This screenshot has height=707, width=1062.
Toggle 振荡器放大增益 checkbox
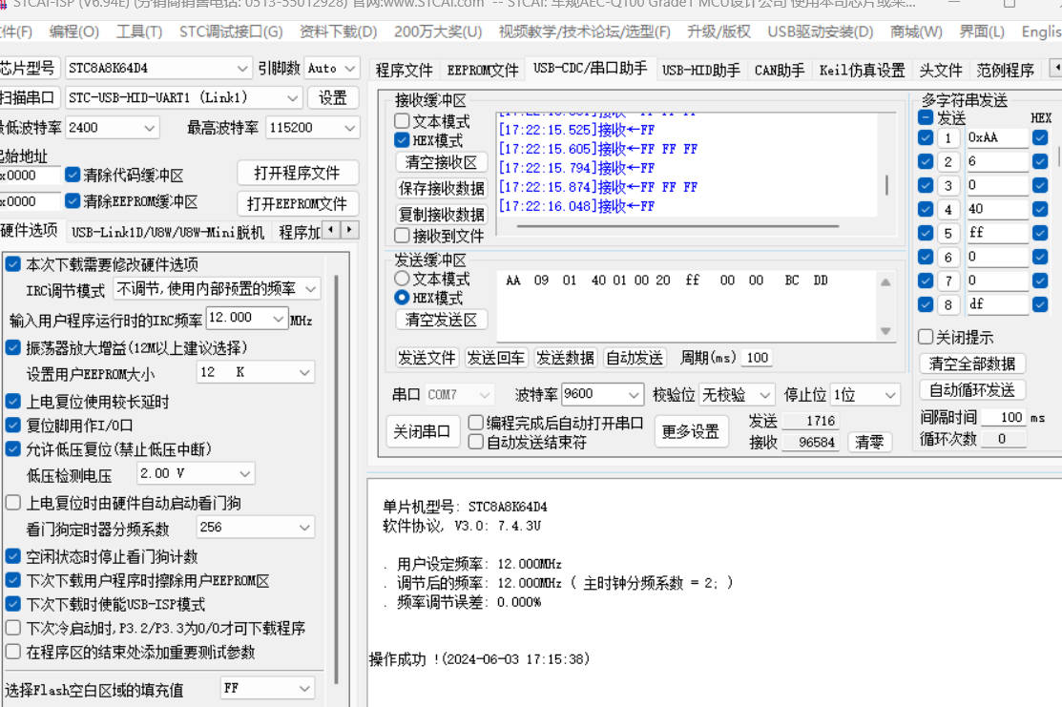point(12,347)
